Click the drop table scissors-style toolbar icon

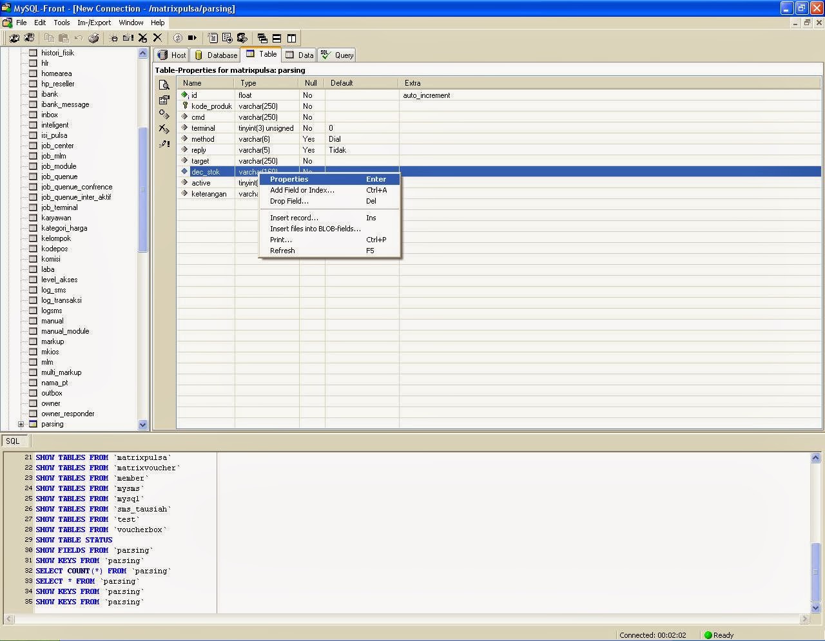(x=142, y=38)
